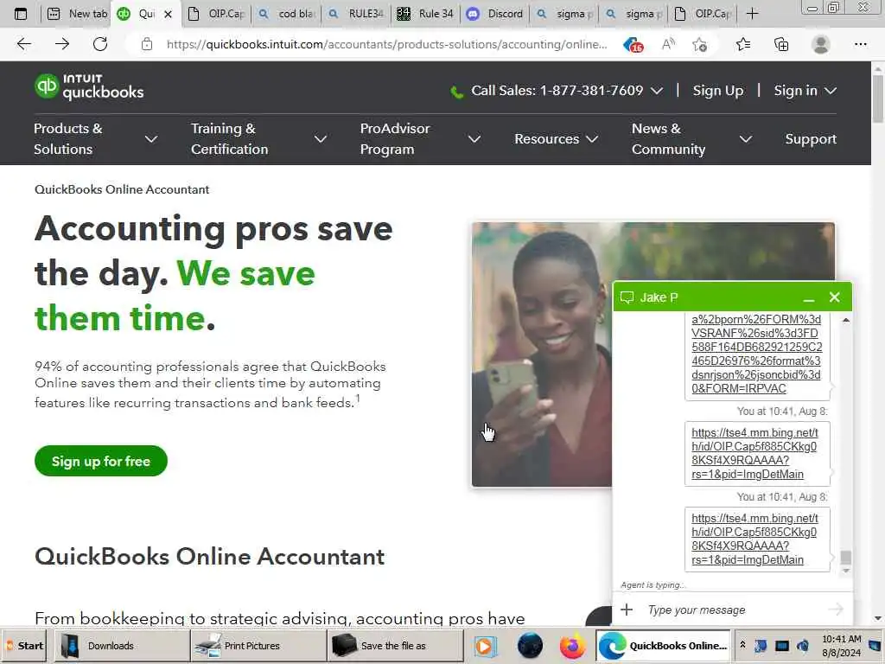Click Sign up for free button
Image resolution: width=885 pixels, height=664 pixels.
coord(101,461)
